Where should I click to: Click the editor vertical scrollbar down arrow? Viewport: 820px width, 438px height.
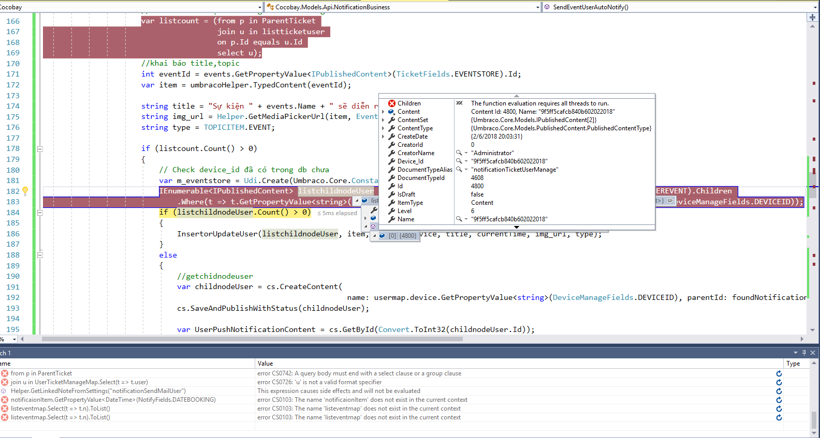click(812, 330)
